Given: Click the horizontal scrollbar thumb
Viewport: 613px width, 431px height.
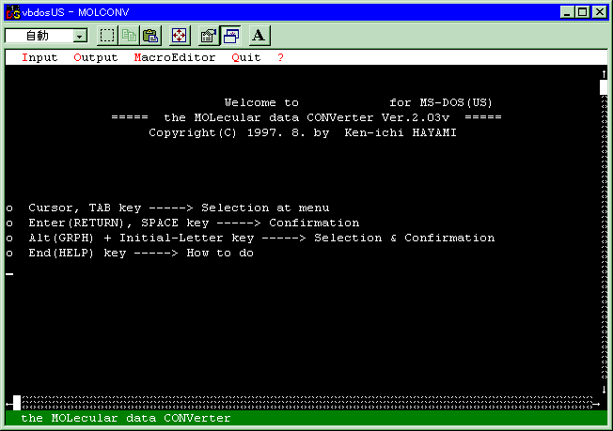Looking at the screenshot, I should tap(17, 403).
